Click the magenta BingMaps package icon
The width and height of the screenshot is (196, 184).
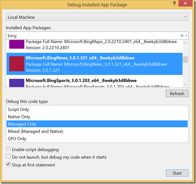17,44
